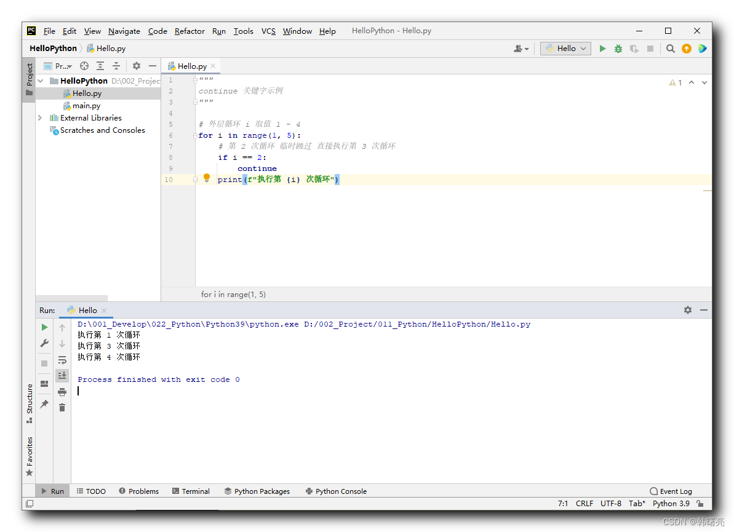The image size is (734, 532).
Task: Change UTF-8 file encoding in status bar
Action: pyautogui.click(x=611, y=504)
